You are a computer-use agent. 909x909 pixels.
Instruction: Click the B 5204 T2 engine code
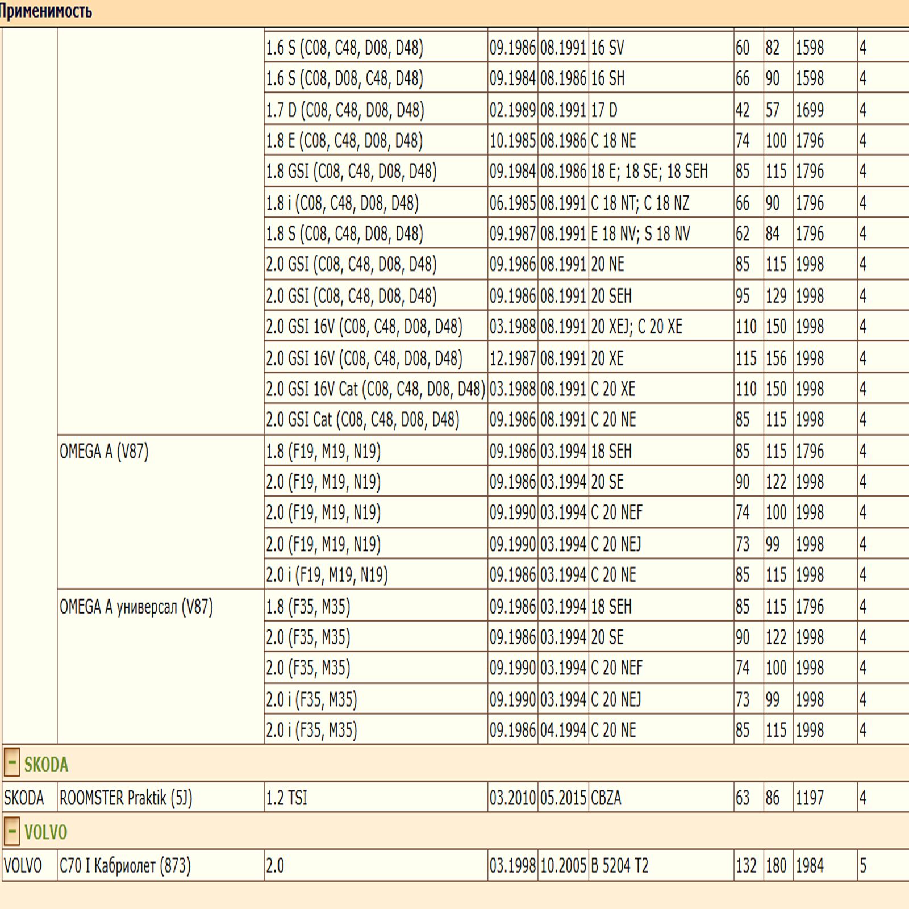619,866
